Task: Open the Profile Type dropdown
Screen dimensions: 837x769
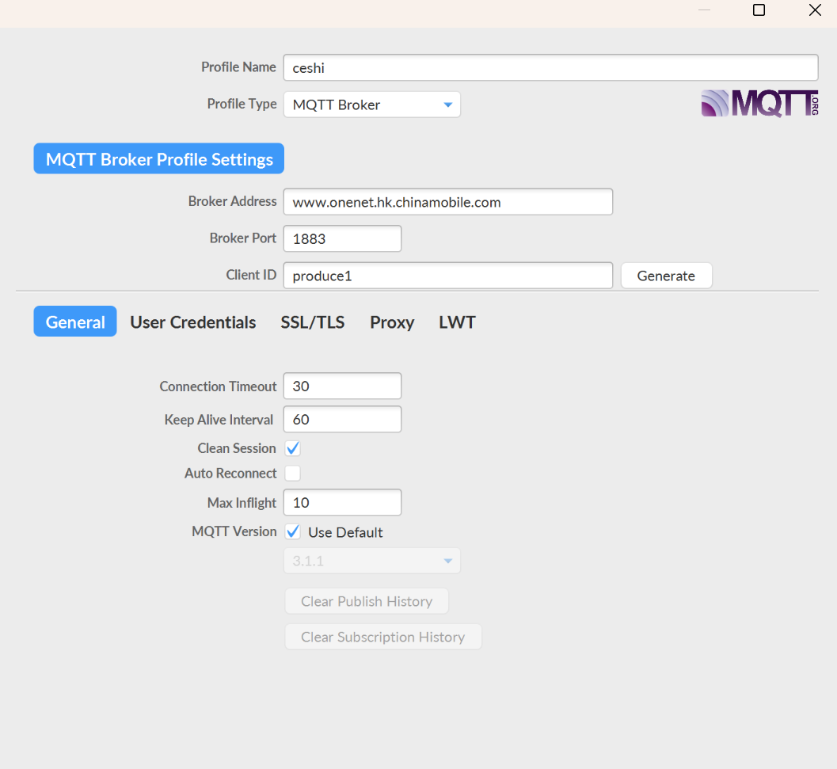Action: click(x=371, y=105)
